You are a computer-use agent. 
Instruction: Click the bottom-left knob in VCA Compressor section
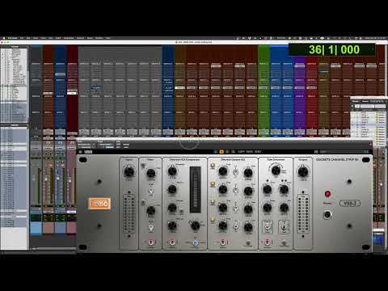pos(172,226)
